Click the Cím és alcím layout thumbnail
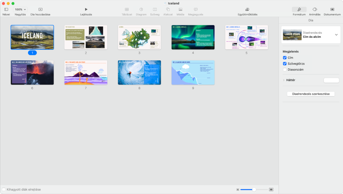The image size is (343, 194). tap(292, 35)
